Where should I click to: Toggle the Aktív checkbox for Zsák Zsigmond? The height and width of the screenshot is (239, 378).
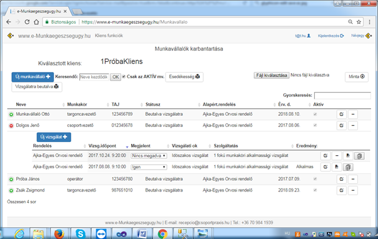[x=315, y=190]
